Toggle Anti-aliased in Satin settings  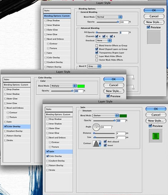tap(105, 141)
